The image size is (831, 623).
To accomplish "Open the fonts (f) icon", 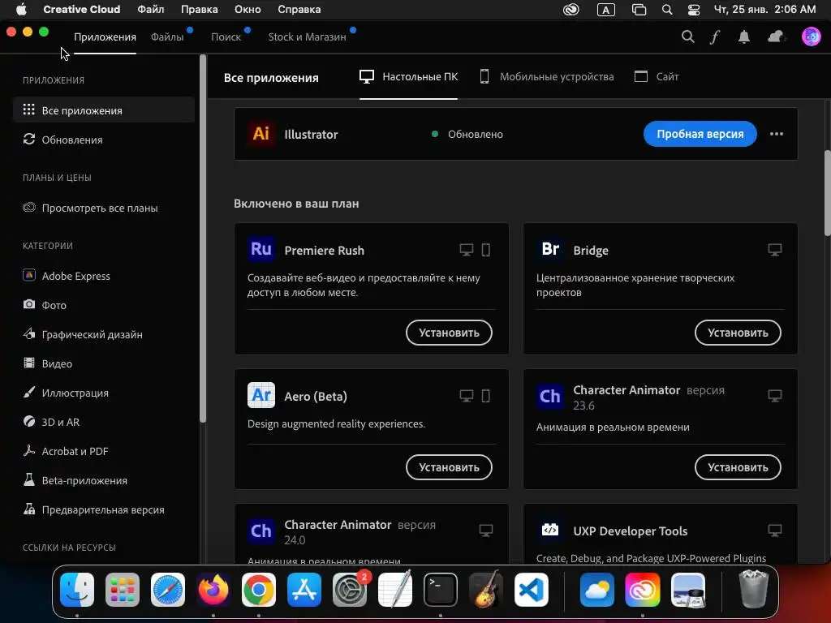I will coord(715,37).
